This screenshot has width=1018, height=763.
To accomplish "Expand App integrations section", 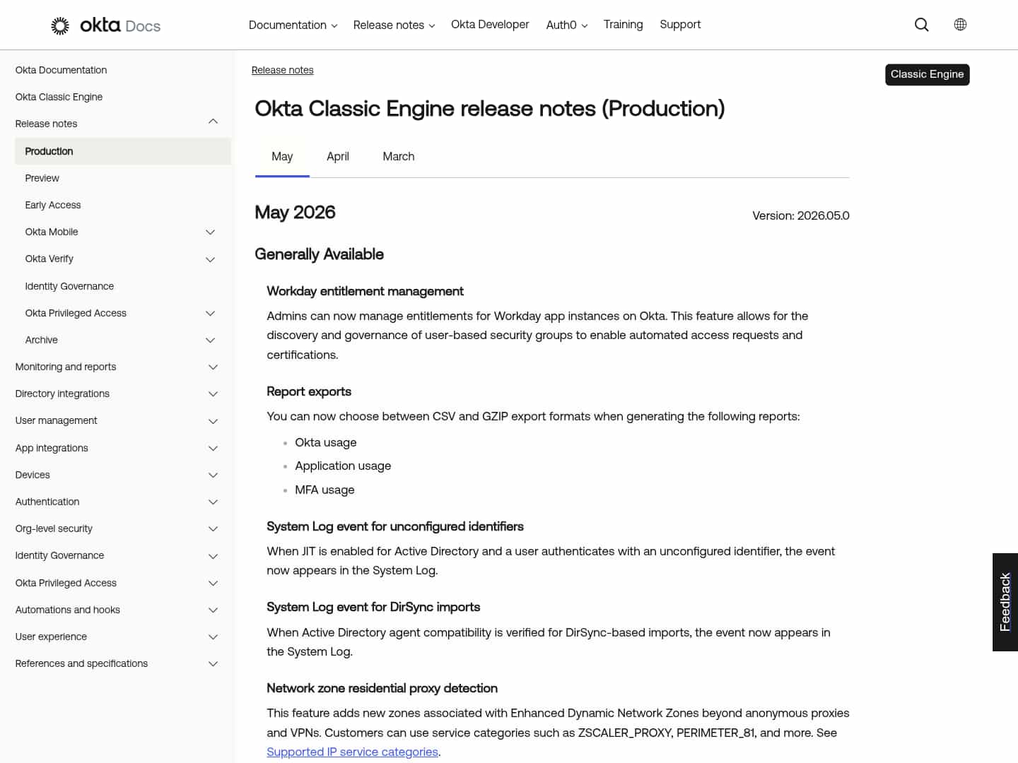I will click(x=213, y=448).
